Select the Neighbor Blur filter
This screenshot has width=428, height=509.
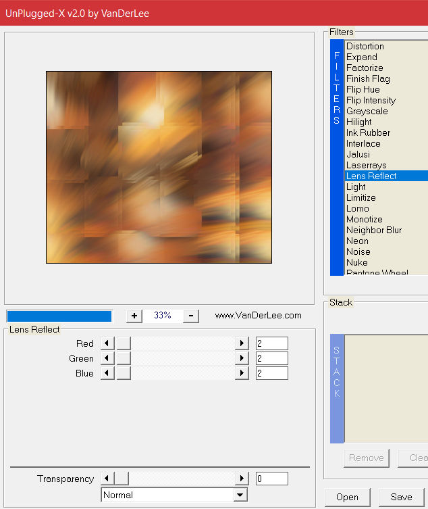coord(373,230)
